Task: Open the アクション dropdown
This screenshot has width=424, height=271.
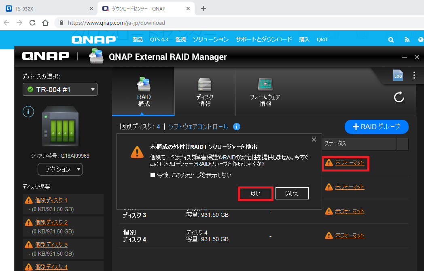Action: pyautogui.click(x=60, y=169)
